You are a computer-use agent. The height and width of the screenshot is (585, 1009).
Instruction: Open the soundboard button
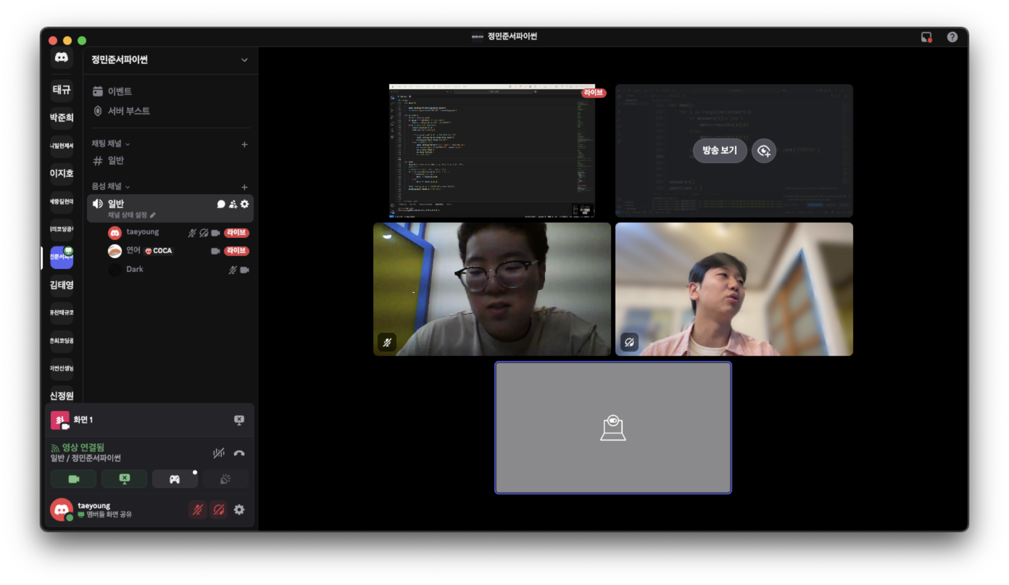pos(225,479)
